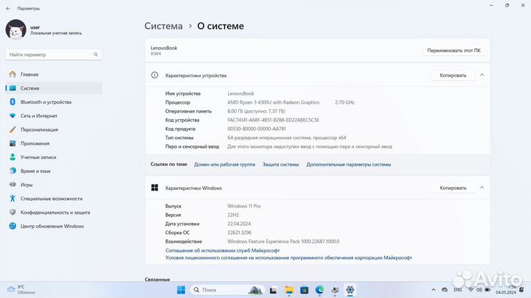The width and height of the screenshot is (531, 298).
Task: Open 'Соглашение об использовании служб Майкрософт' link
Action: (x=223, y=250)
